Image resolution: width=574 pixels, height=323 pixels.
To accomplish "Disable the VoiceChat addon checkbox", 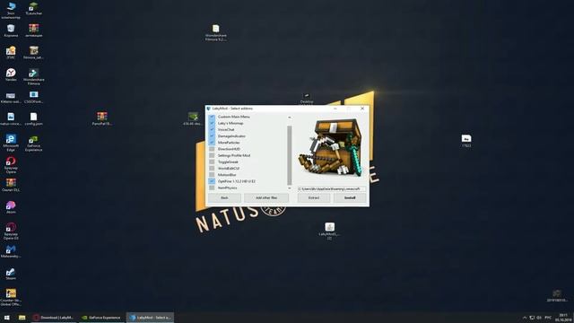I will coord(212,129).
